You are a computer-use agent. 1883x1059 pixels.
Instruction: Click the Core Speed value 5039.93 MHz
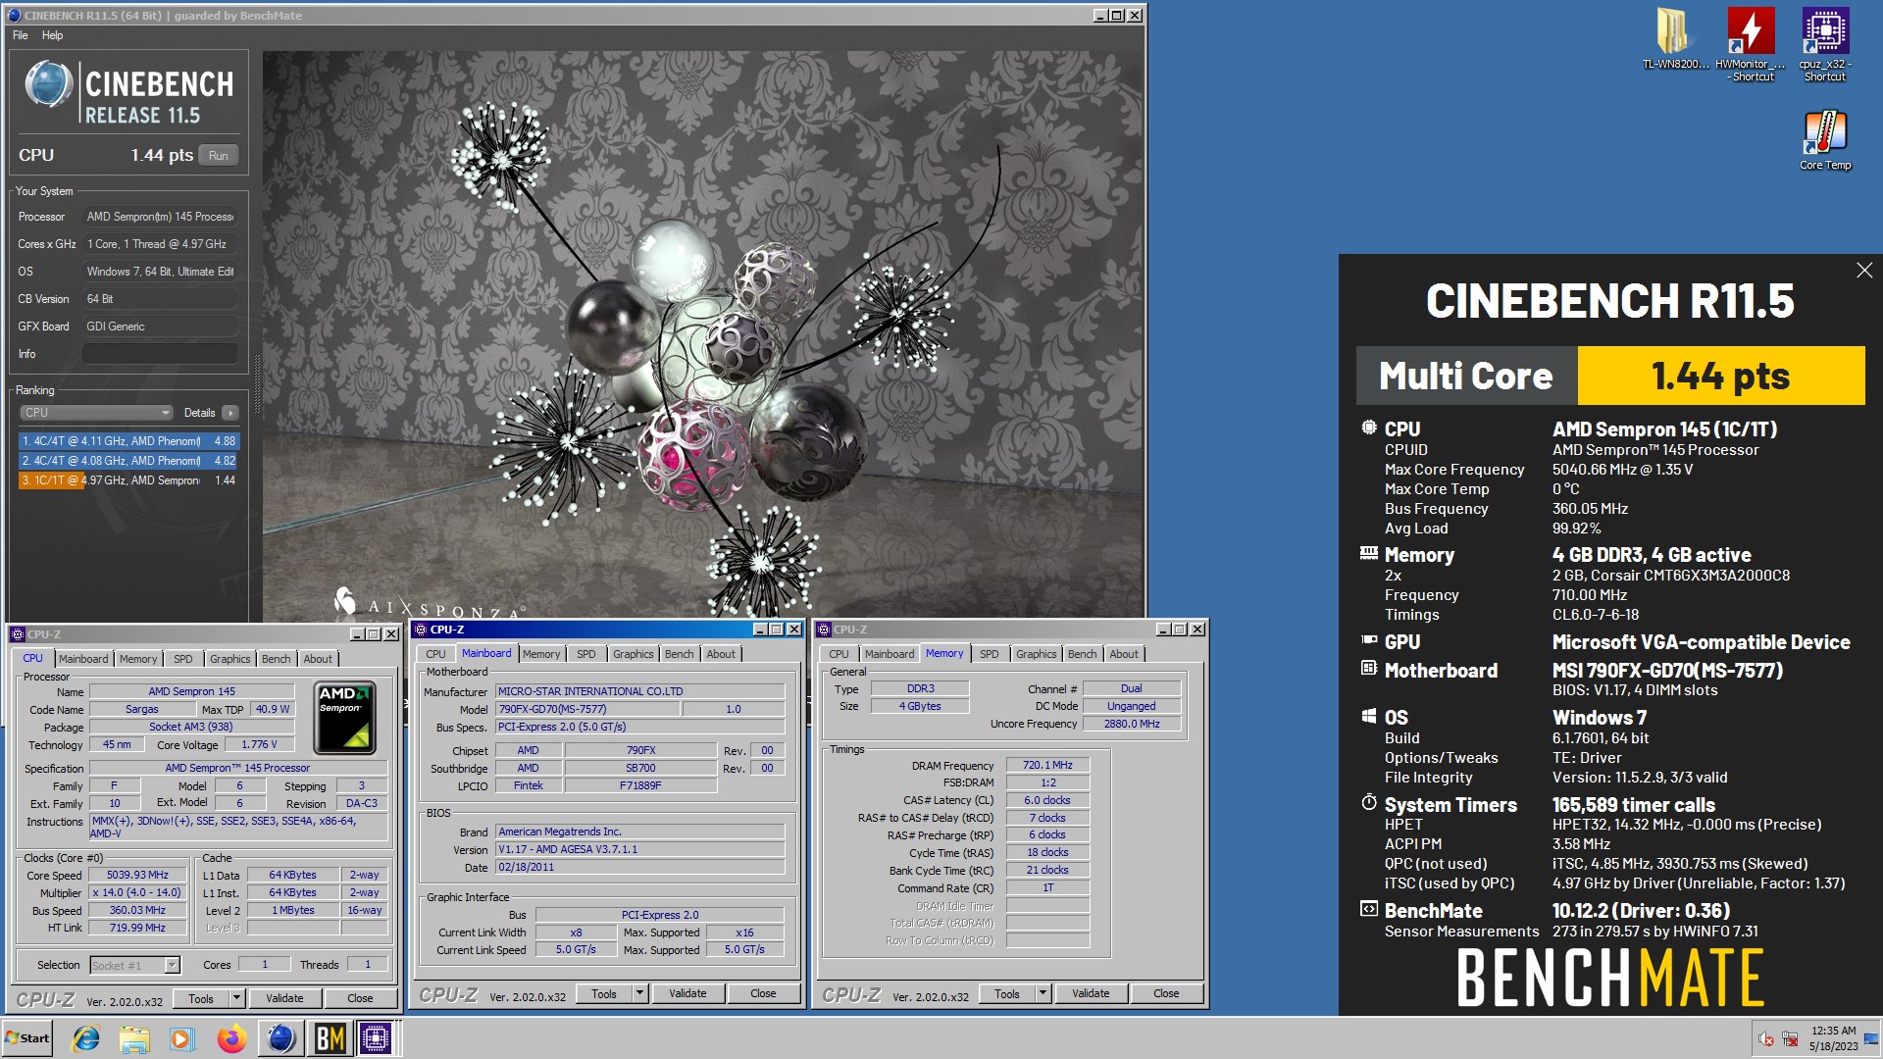pos(137,875)
